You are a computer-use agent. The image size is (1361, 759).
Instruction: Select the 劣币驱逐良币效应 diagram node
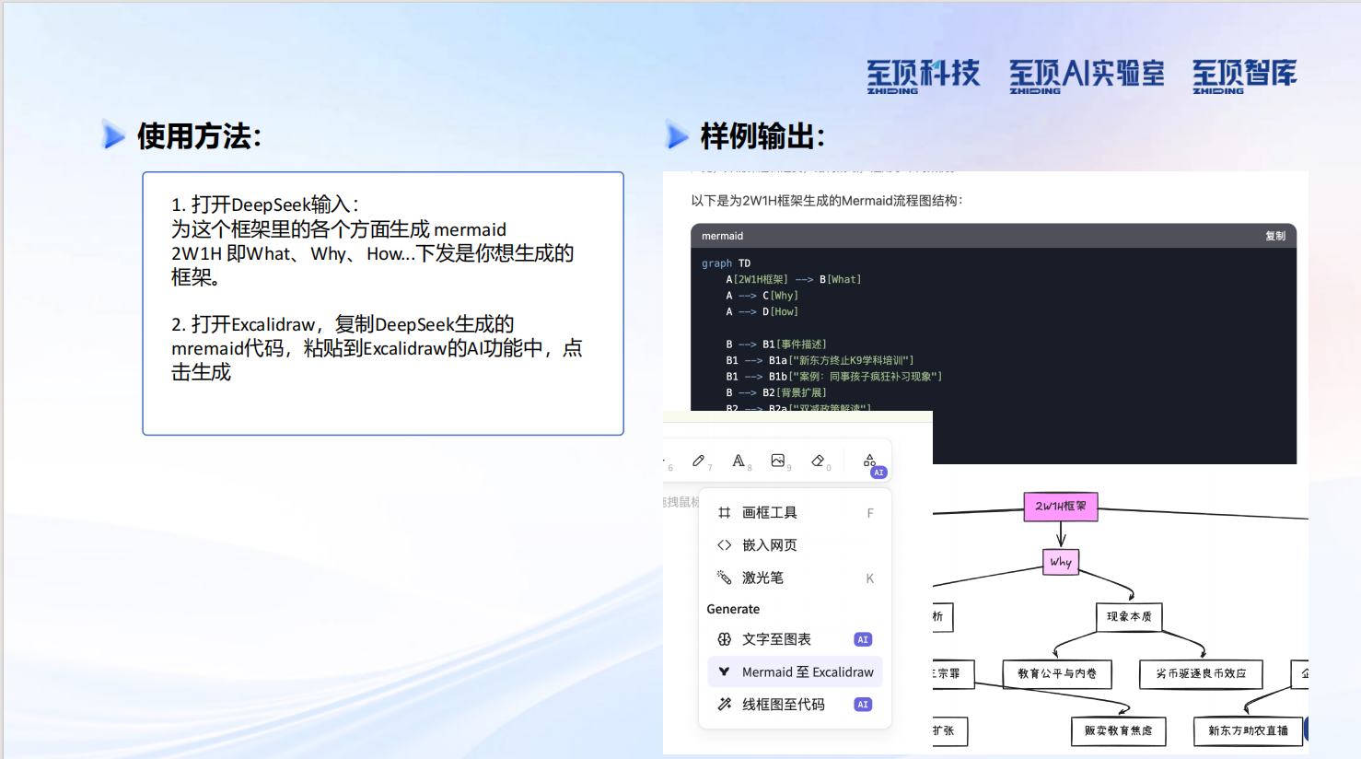(1201, 674)
